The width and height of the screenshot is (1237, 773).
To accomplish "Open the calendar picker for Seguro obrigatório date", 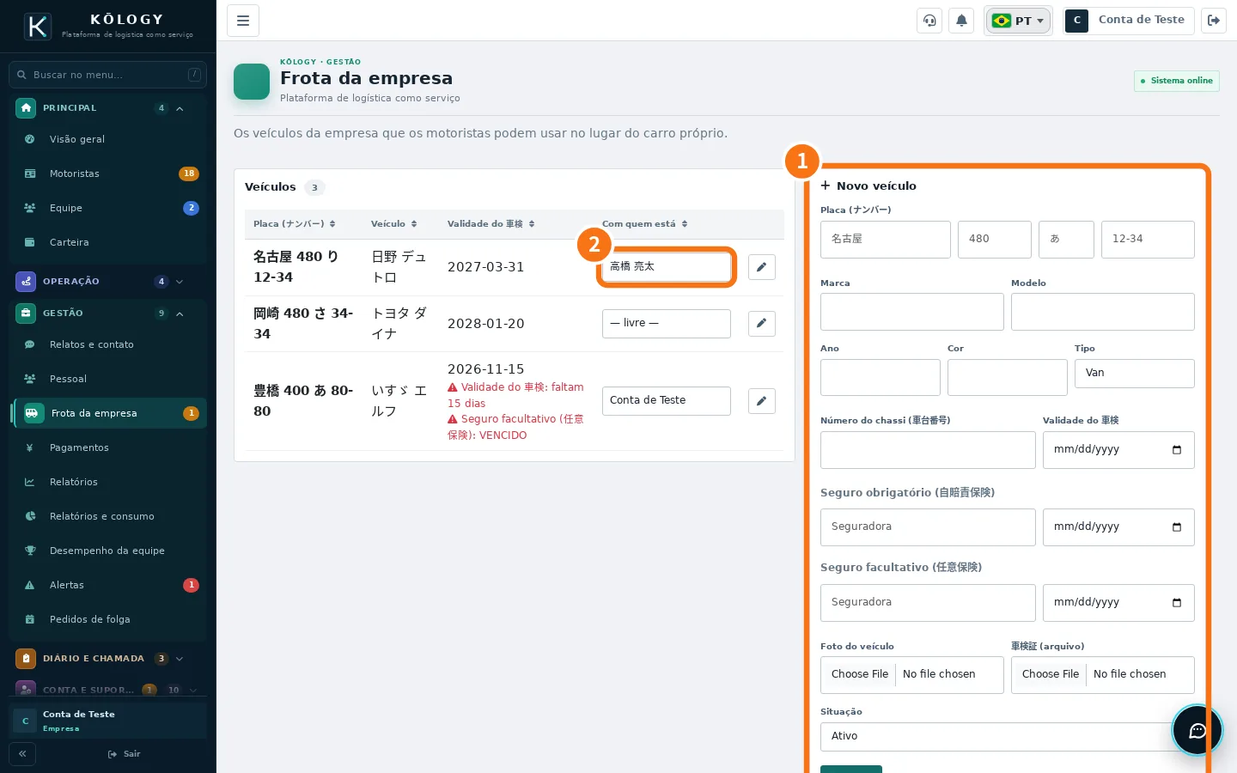I will (x=1177, y=527).
